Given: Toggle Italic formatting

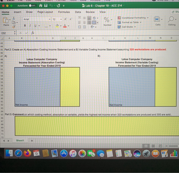Looking at the screenshot, I should [x=30, y=26].
